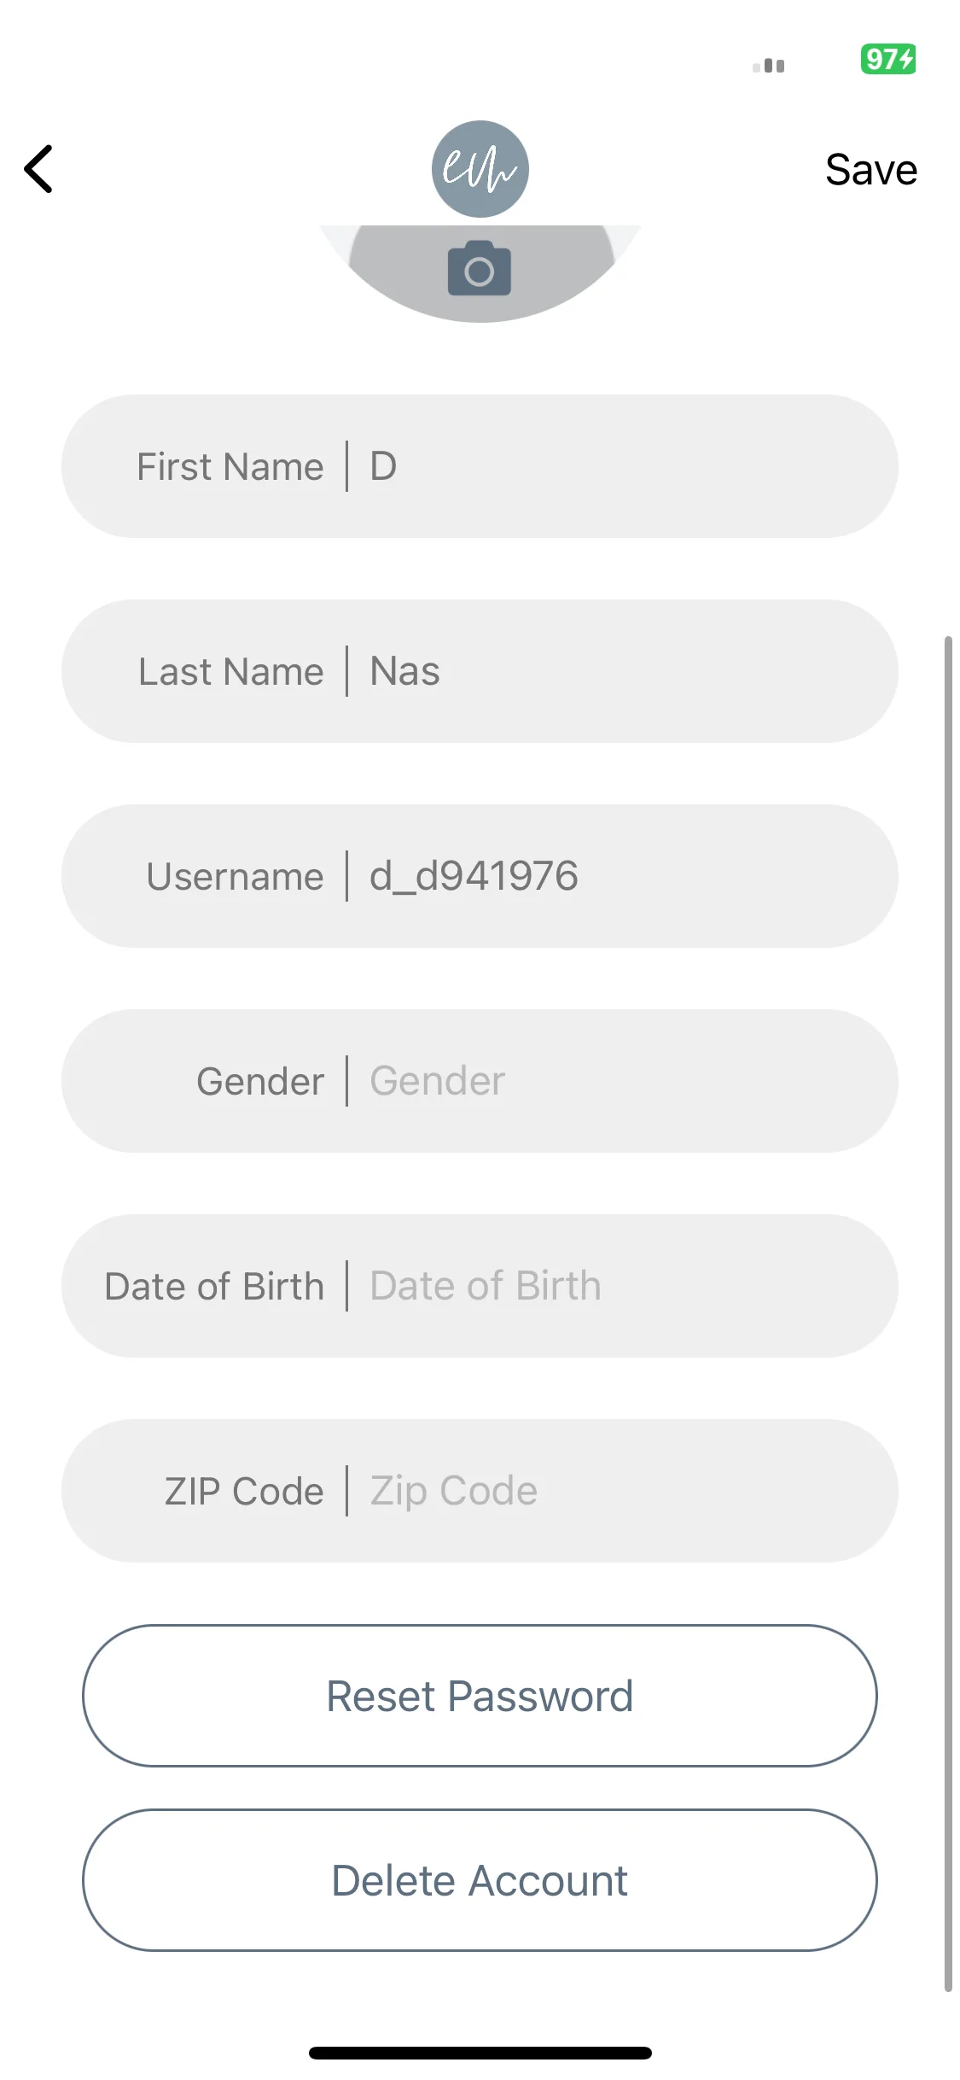Image resolution: width=960 pixels, height=2080 pixels.
Task: Tap the Date of Birth label
Action: tap(214, 1287)
